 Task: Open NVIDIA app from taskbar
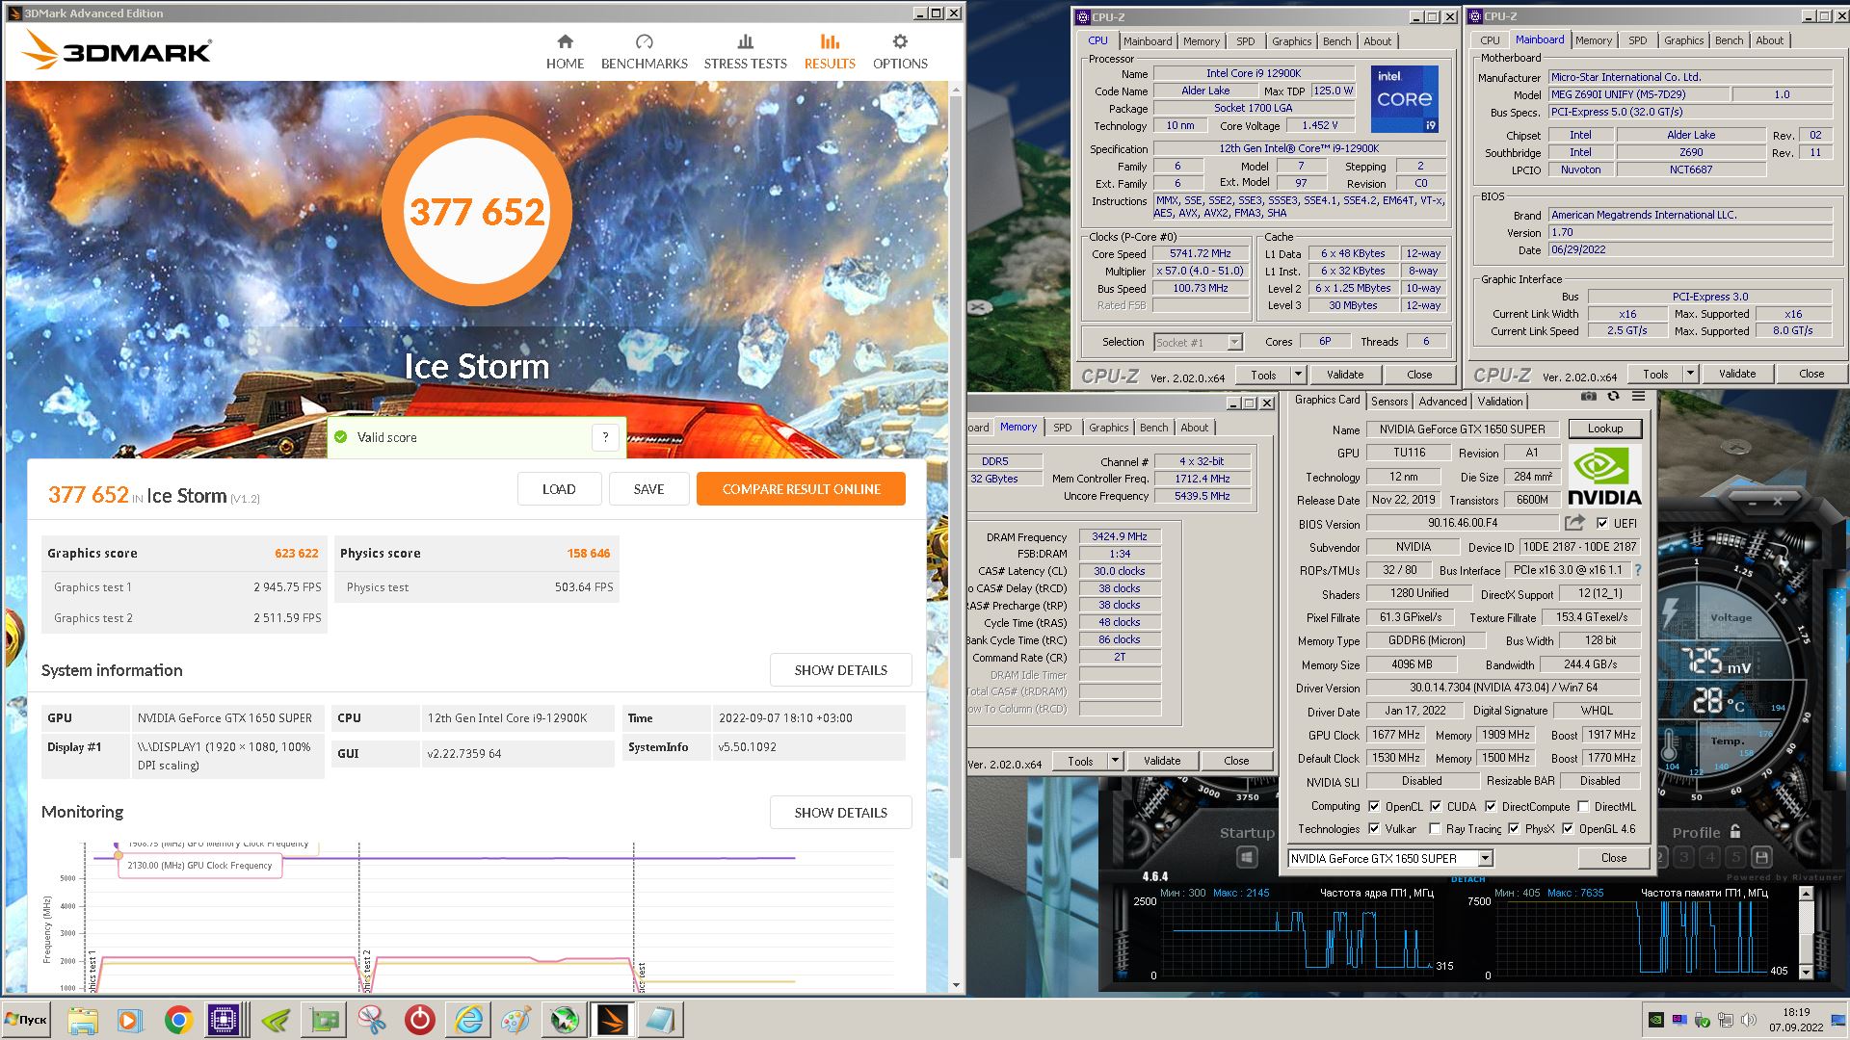coord(276,1020)
